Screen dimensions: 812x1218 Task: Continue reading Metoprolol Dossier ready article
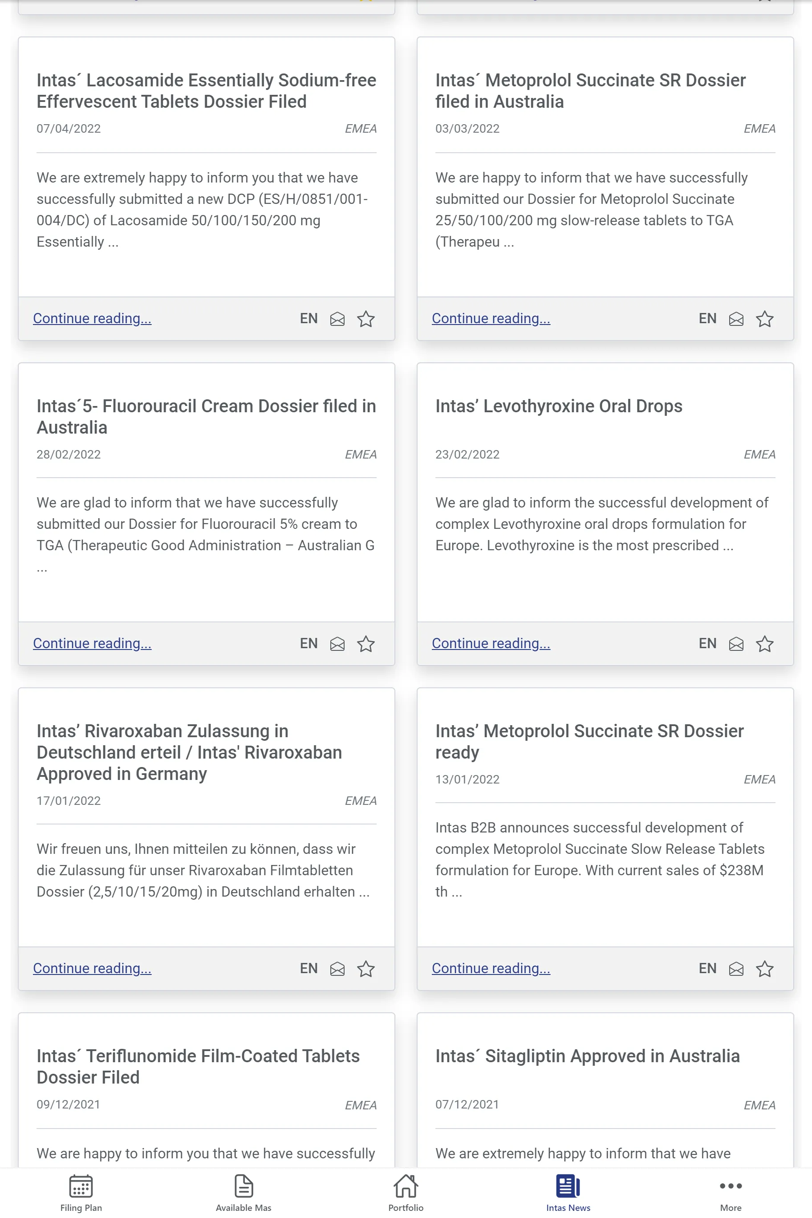click(491, 968)
